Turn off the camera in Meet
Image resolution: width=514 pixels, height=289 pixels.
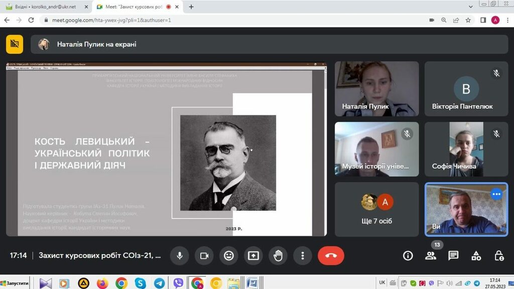point(204,256)
